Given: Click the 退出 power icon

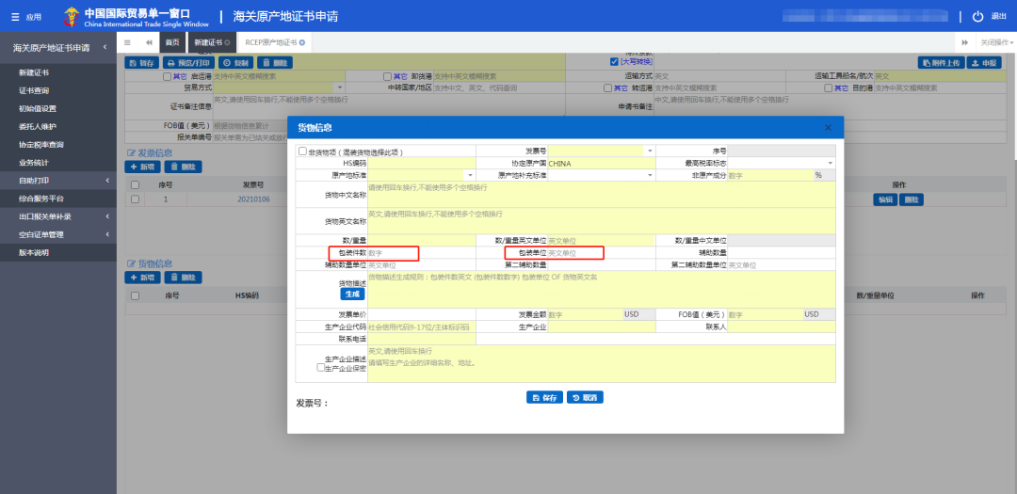Looking at the screenshot, I should point(977,17).
